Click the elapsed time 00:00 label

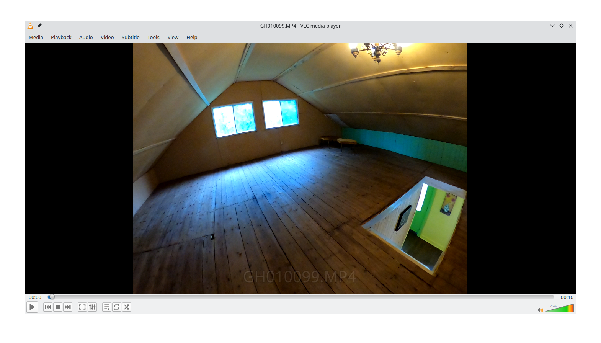point(35,297)
